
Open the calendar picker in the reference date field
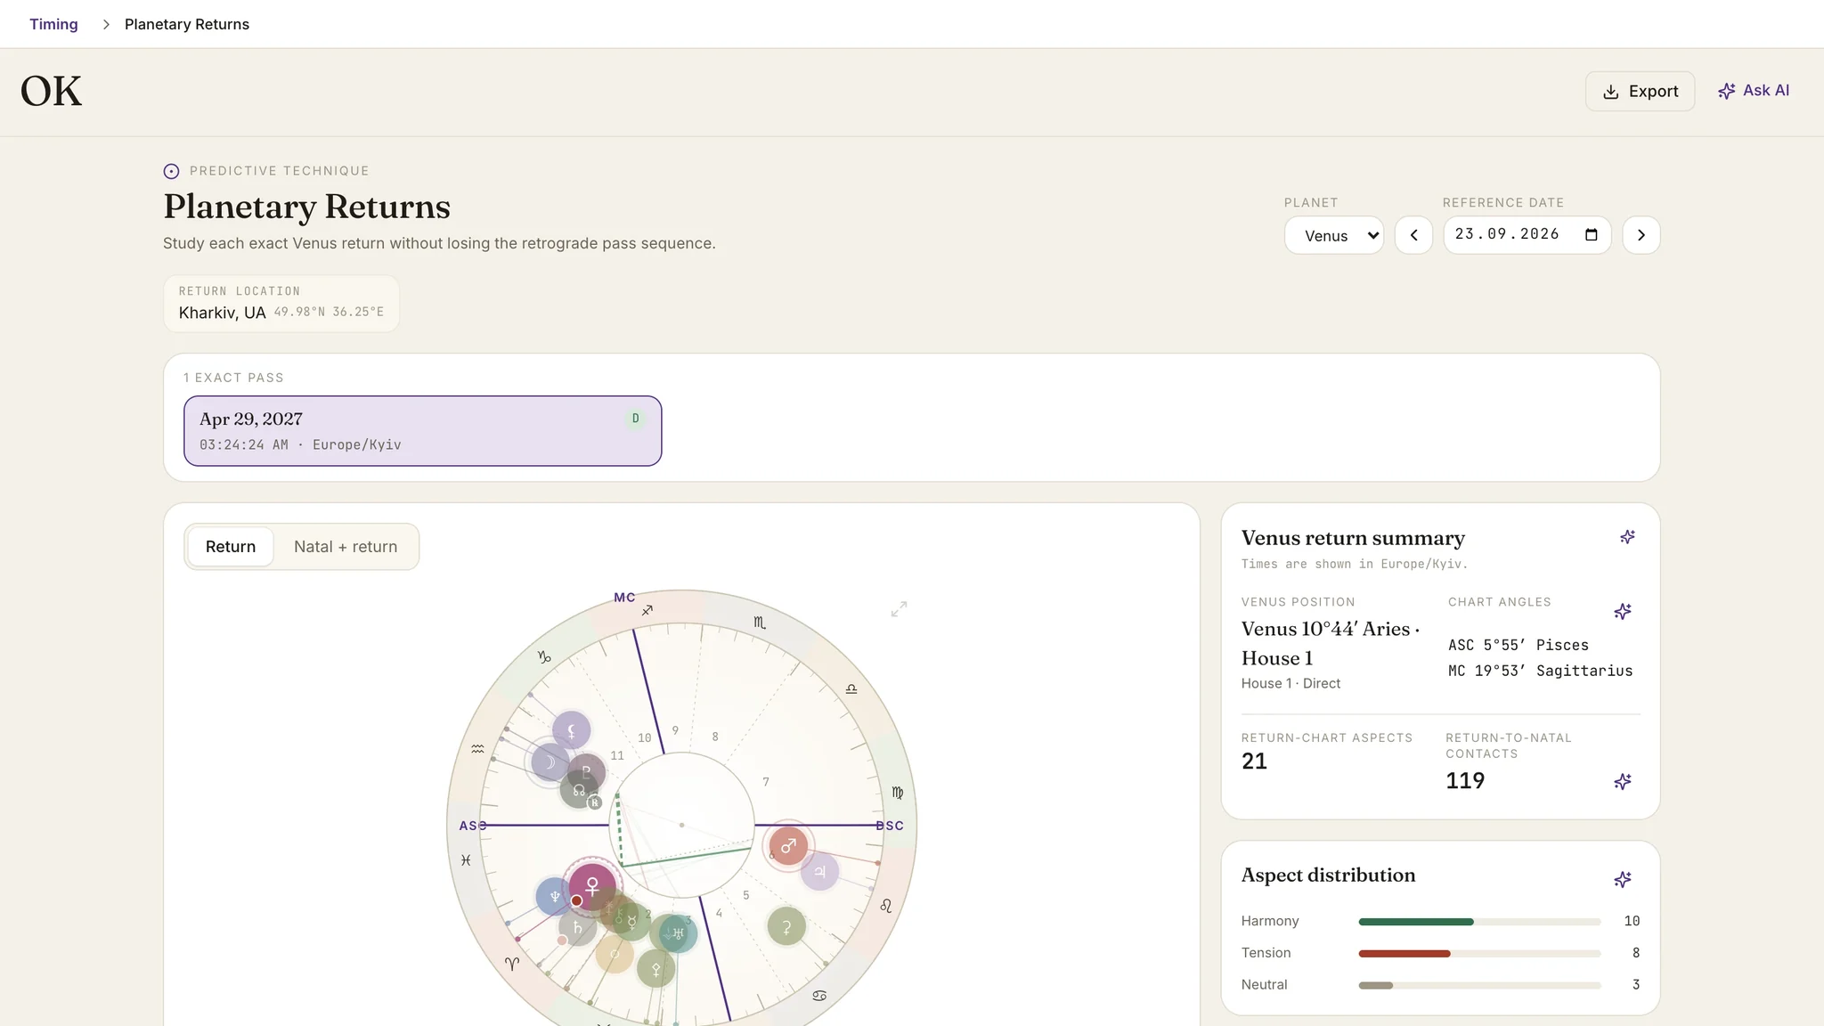point(1592,235)
